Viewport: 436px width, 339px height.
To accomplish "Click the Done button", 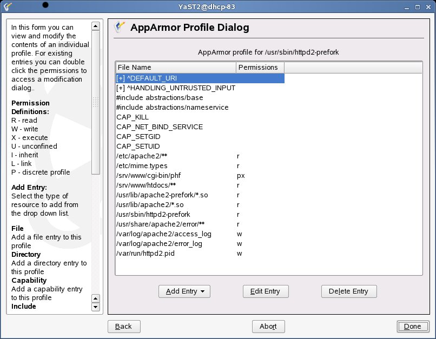I will (x=412, y=327).
